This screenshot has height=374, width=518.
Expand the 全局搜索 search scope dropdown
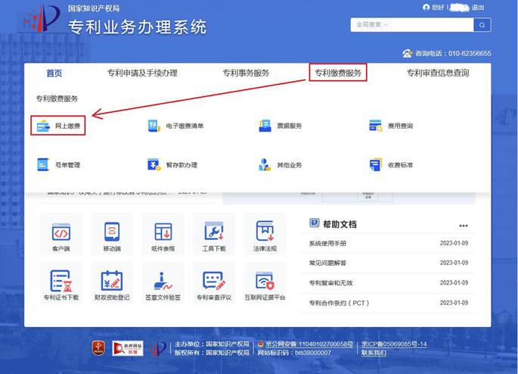tap(386, 25)
